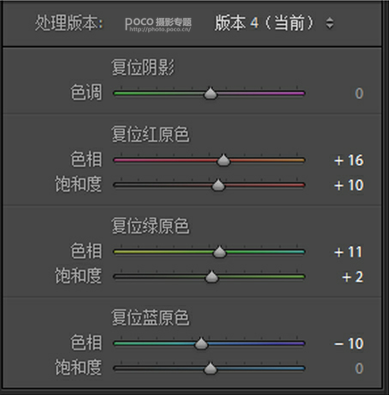The image size is (389, 395).
Task: Click the 色相 label under 复位绿原色
Action: 87,251
